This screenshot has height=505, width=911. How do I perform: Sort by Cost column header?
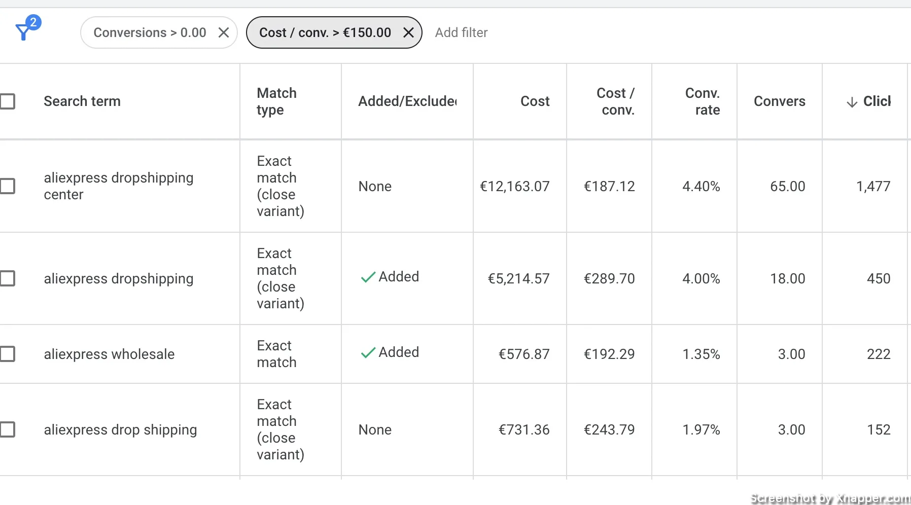coord(535,101)
